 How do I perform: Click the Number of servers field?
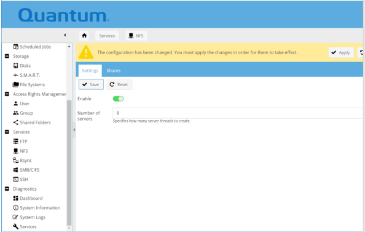238,113
